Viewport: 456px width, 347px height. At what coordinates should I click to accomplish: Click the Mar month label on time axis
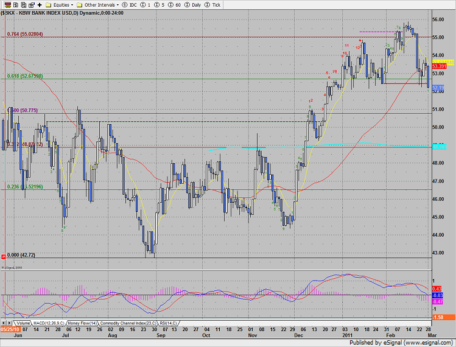[432, 335]
